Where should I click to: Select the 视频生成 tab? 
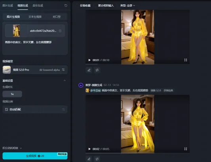pos(23,6)
